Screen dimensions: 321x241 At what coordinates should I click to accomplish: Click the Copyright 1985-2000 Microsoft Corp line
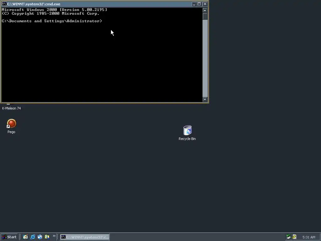point(50,13)
